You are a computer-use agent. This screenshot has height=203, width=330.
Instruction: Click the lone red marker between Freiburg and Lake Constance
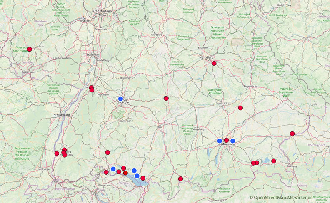107,152
